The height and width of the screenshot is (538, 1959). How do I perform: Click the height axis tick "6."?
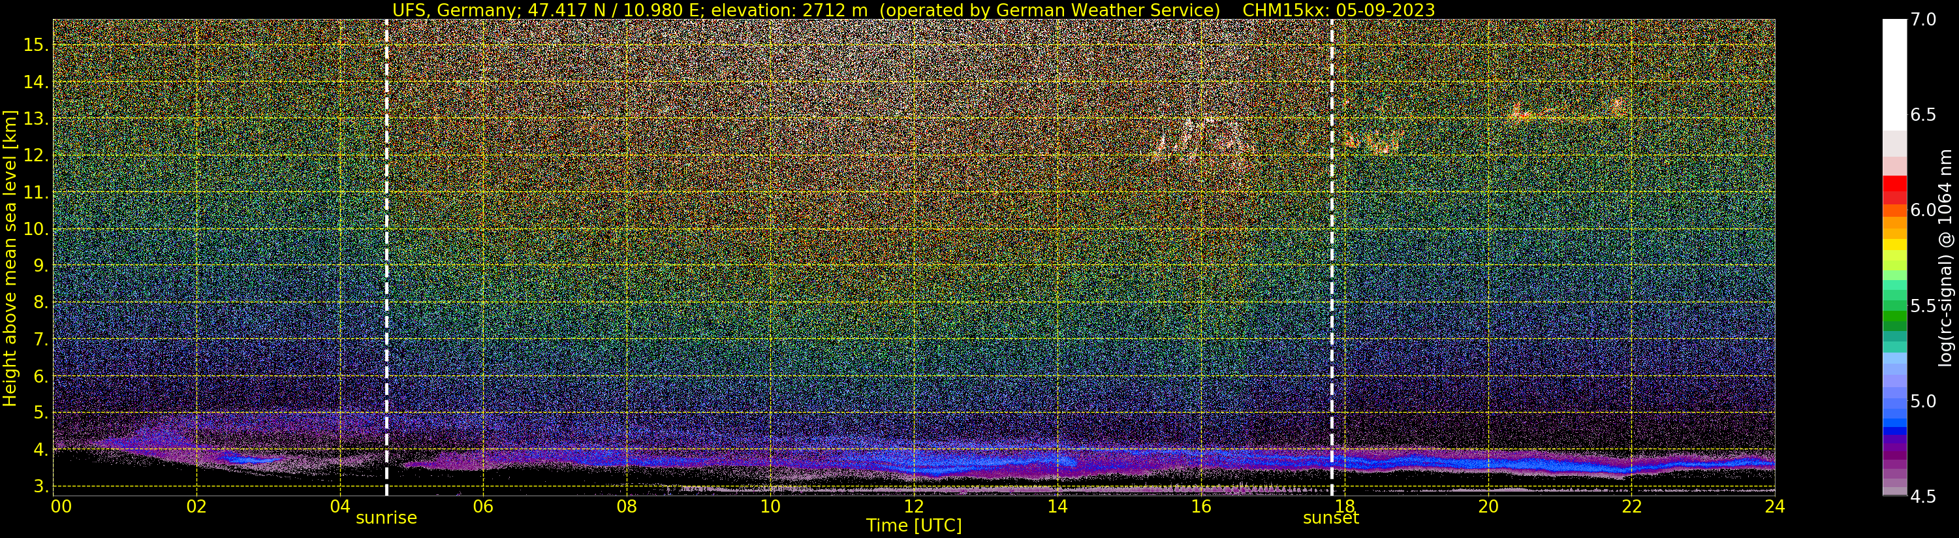pyautogui.click(x=40, y=376)
